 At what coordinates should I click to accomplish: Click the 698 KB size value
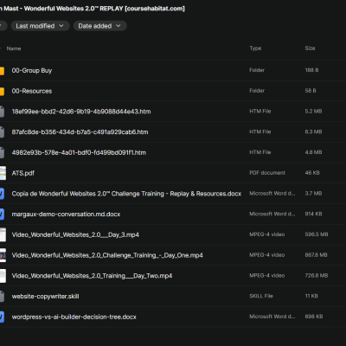(314, 317)
